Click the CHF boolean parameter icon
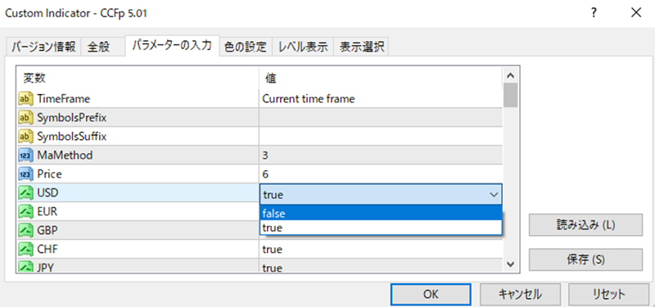 click(x=25, y=250)
